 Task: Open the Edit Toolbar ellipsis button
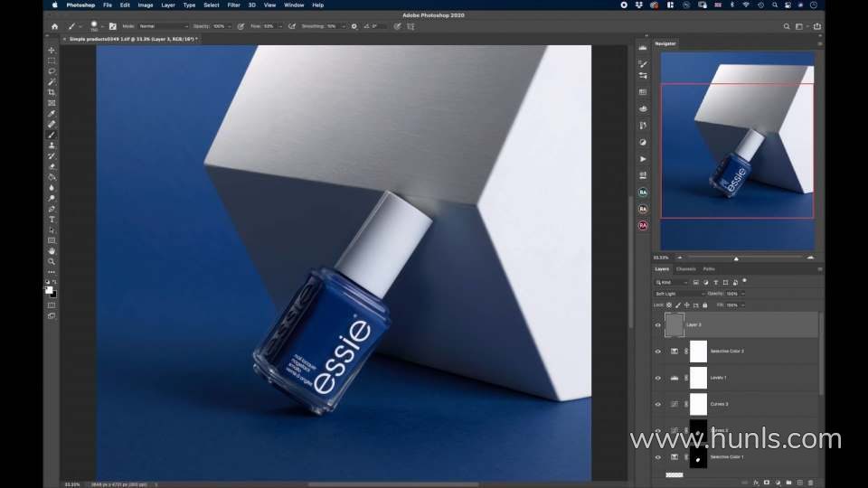tap(52, 272)
